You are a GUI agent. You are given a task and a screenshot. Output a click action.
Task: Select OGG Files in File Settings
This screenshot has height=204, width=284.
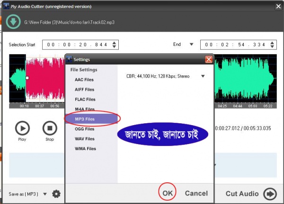point(84,129)
